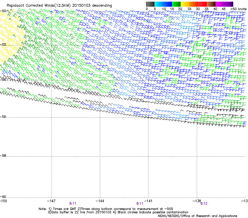
Task: Click the '30' label under the color scale
Action: tap(198, 9)
